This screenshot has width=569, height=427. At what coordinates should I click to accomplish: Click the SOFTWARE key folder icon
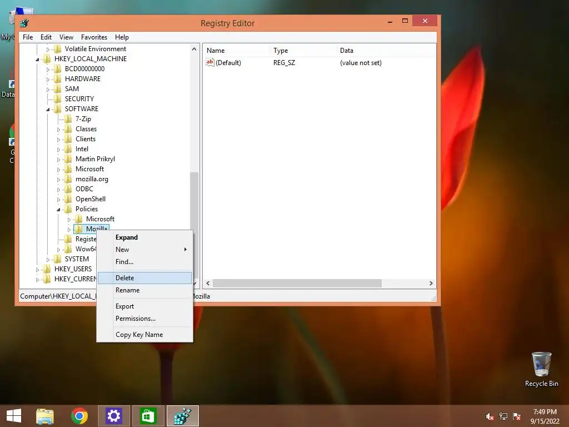pyautogui.click(x=58, y=109)
